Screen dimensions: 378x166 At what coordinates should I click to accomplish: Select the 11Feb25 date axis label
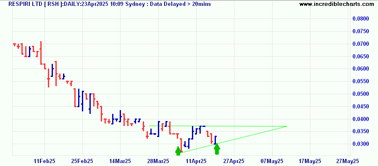pyautogui.click(x=45, y=161)
